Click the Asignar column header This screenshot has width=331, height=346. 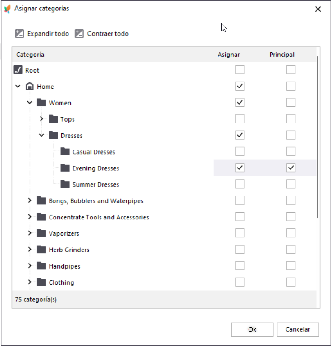pyautogui.click(x=229, y=55)
